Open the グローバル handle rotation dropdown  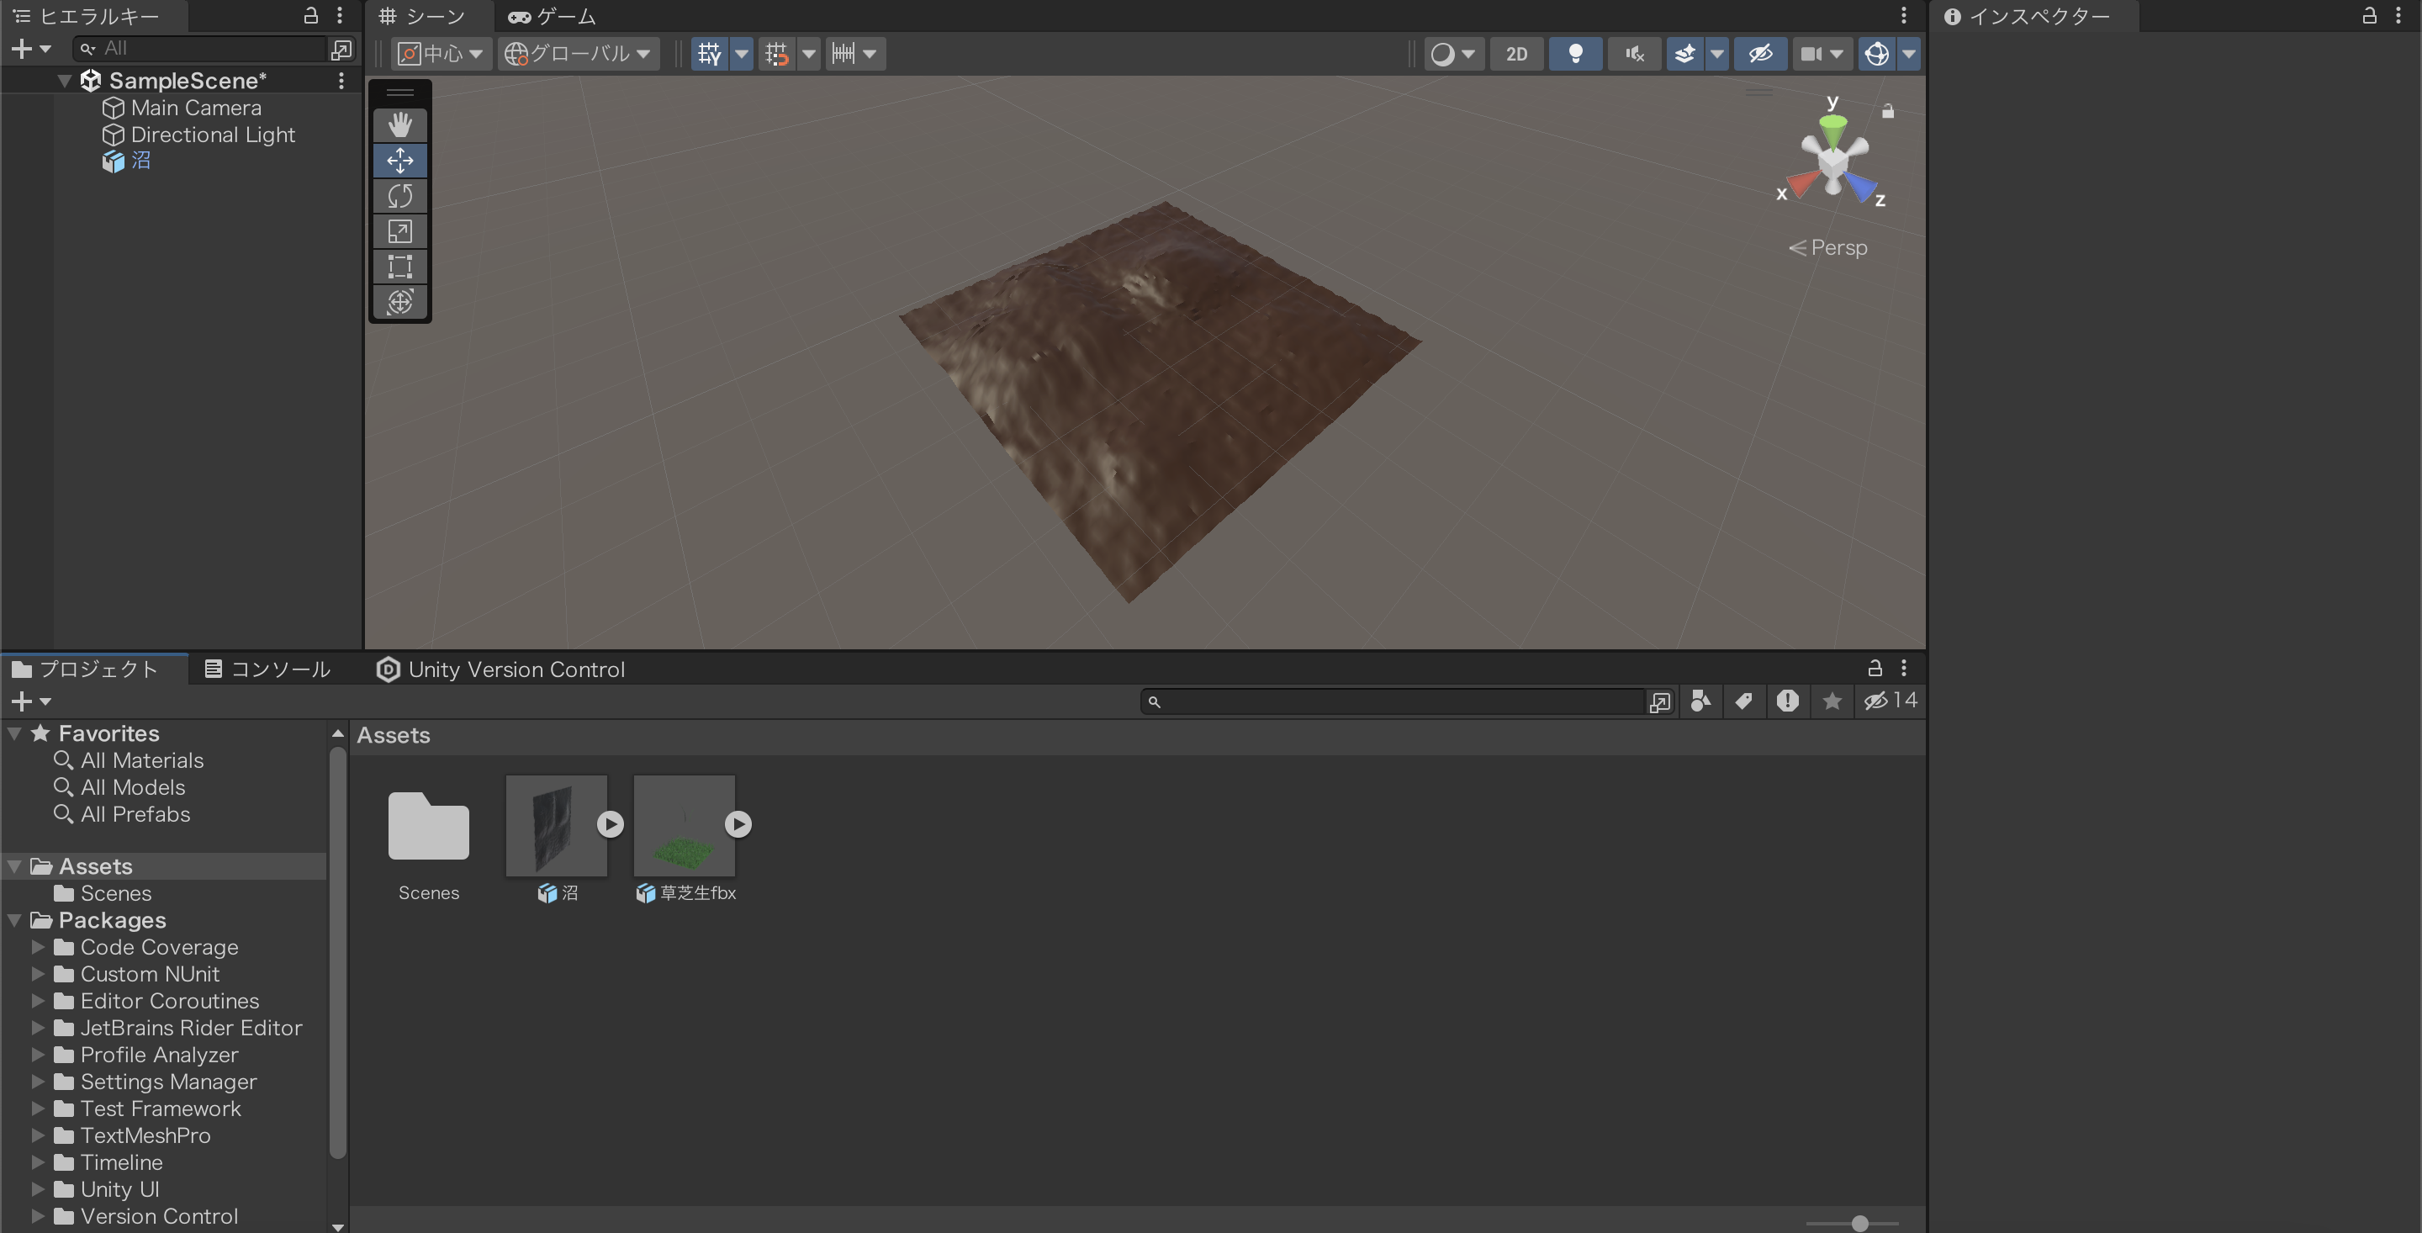click(577, 54)
